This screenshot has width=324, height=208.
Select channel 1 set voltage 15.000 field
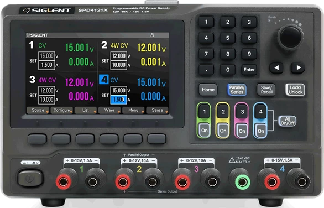tap(46, 56)
